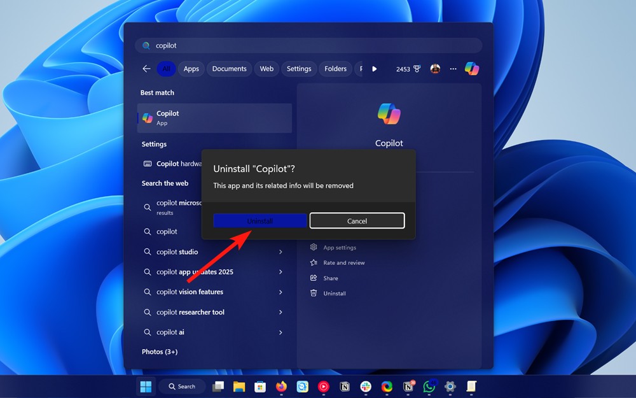
Task: Launch Firefox from the taskbar
Action: coord(281,387)
